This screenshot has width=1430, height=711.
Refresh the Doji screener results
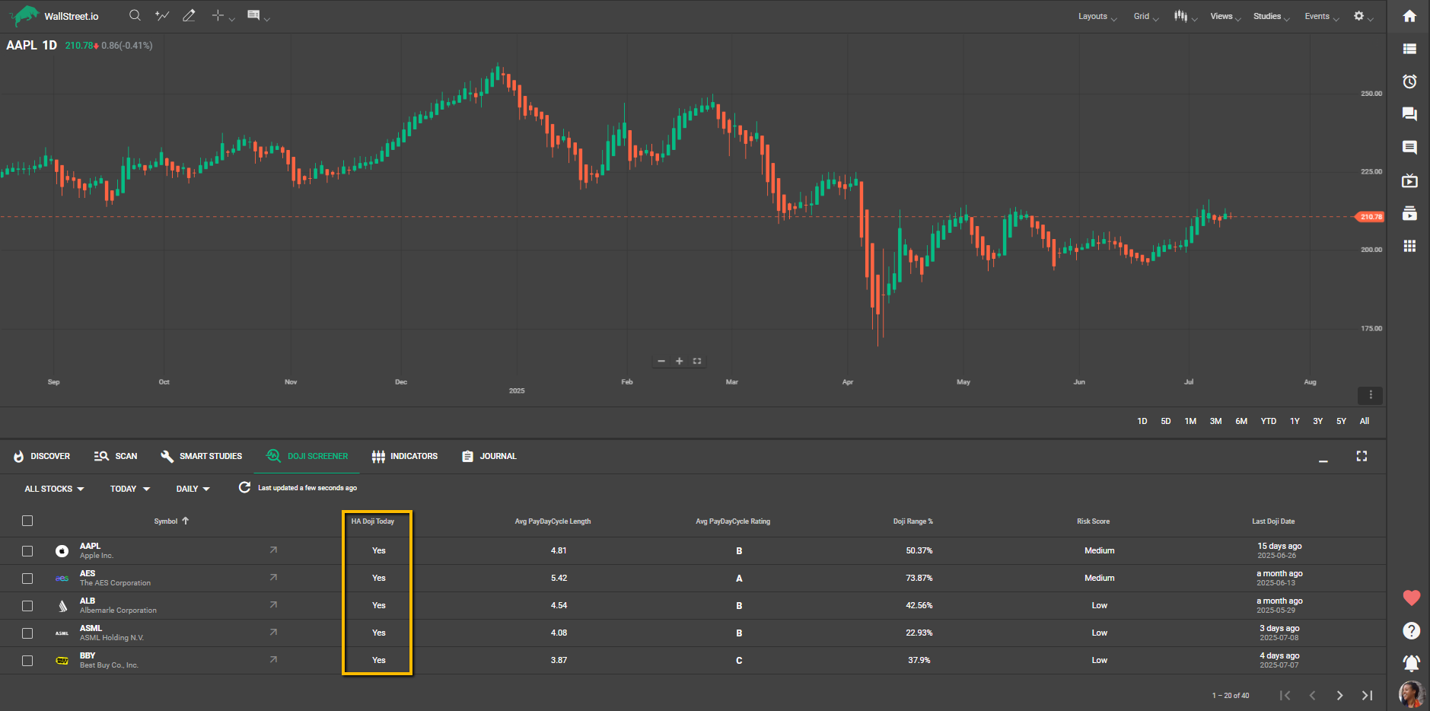point(244,487)
